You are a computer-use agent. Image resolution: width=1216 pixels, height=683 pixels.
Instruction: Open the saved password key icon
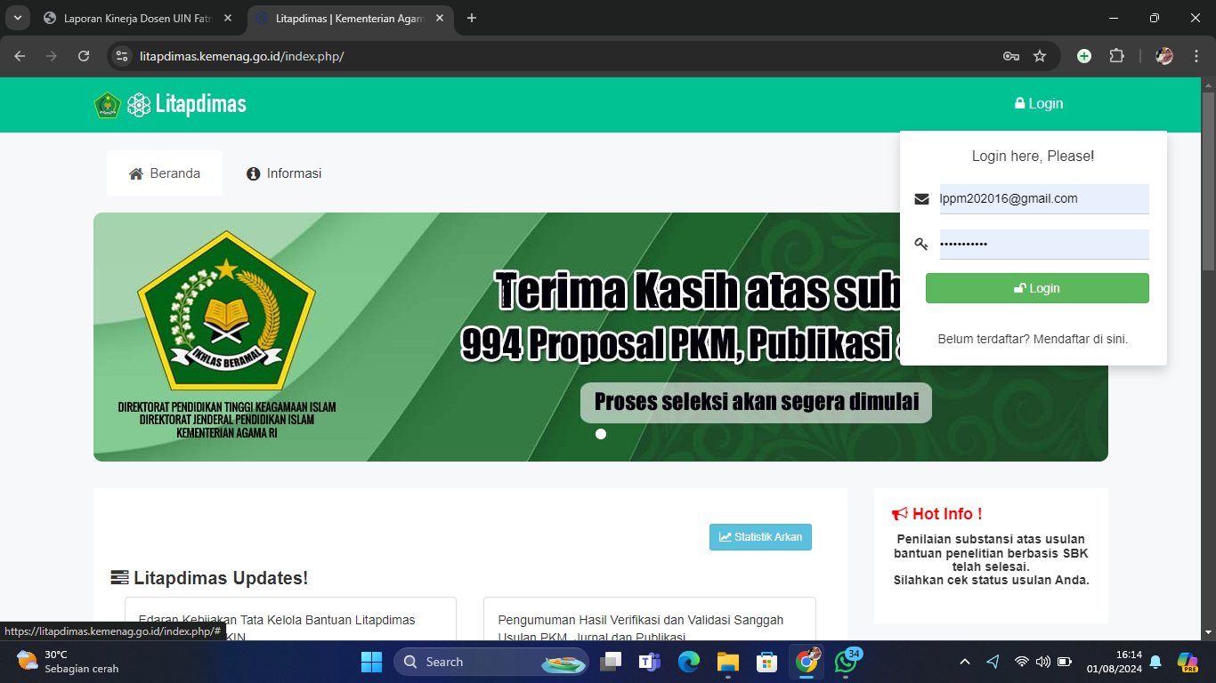pyautogui.click(x=1010, y=56)
